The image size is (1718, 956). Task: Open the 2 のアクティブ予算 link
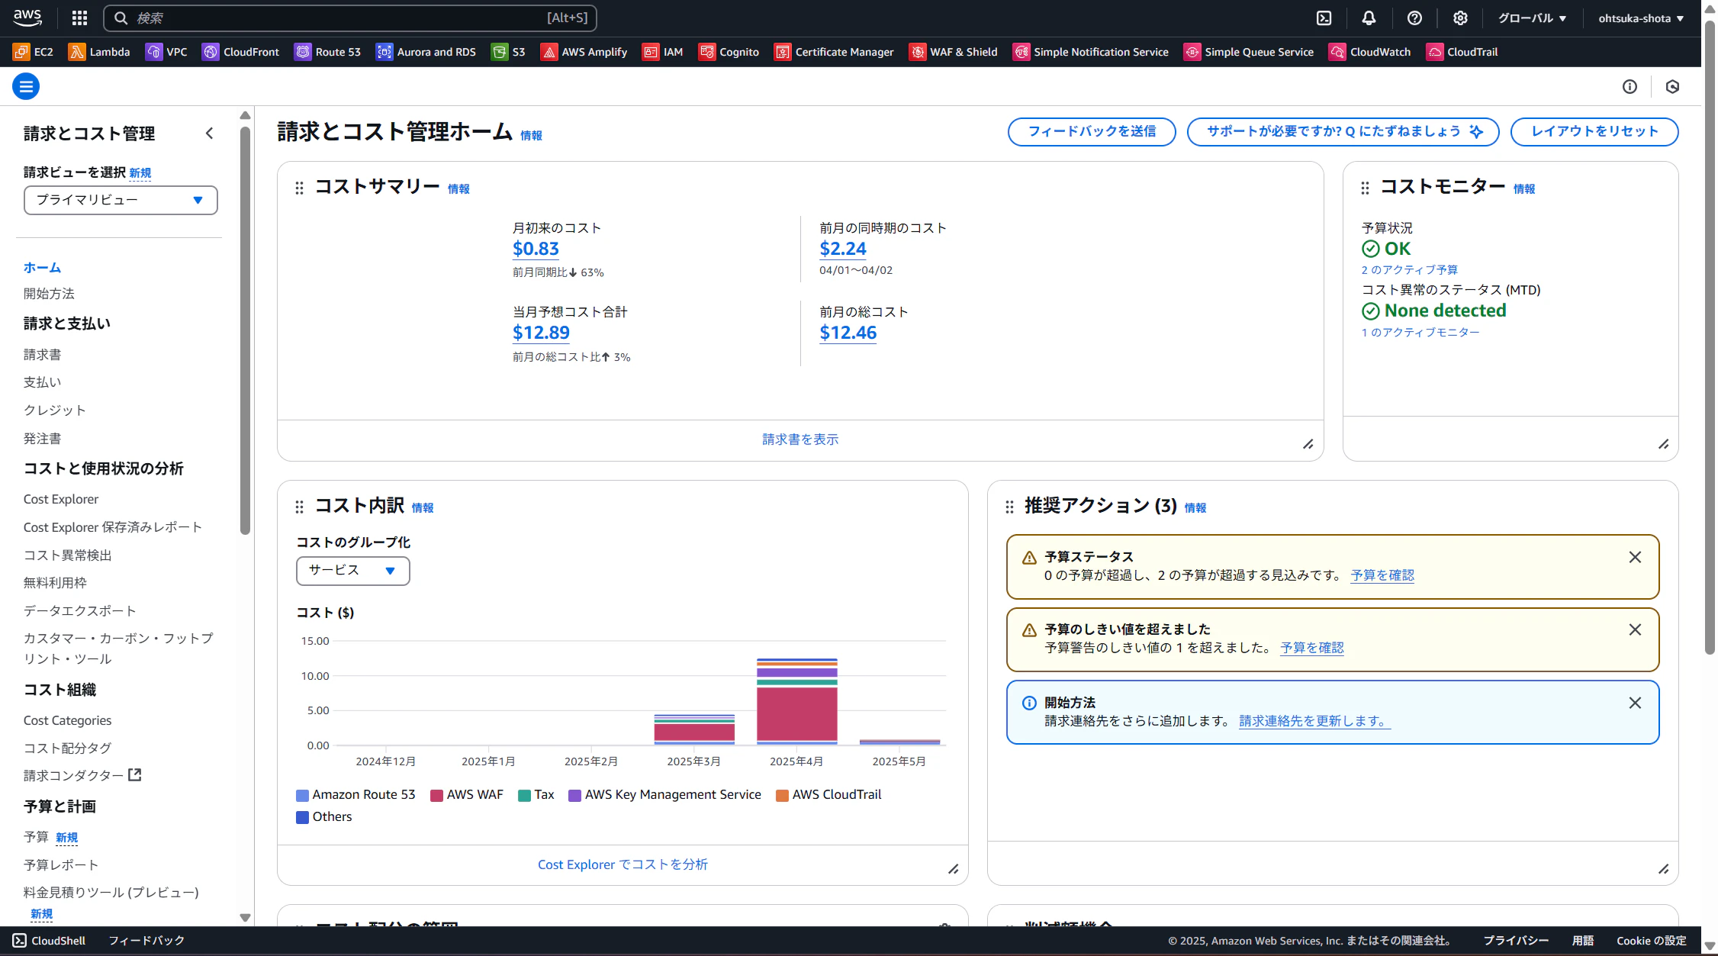1410,270
